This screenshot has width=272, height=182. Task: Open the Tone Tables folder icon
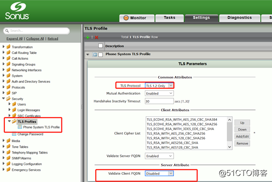(x=8, y=147)
